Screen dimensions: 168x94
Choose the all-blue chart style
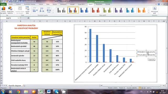click(x=85, y=10)
